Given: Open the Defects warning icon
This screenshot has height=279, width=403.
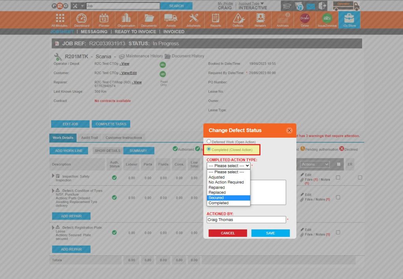Looking at the screenshot, I should 238,20.
